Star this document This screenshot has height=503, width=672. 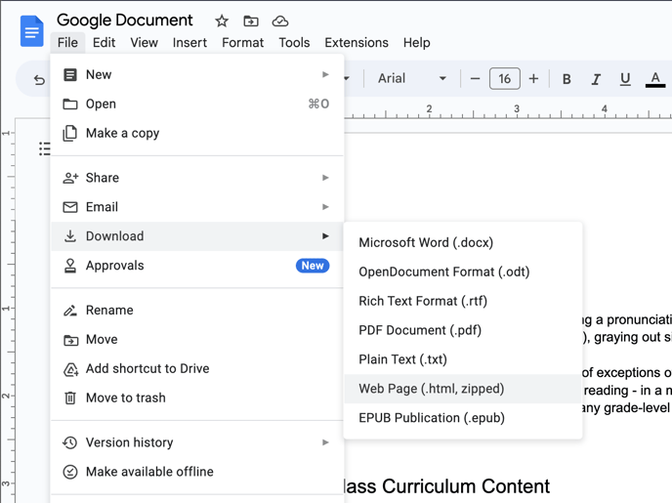coord(222,21)
